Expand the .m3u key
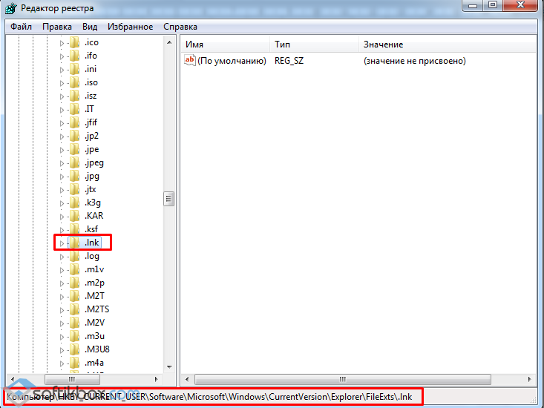Viewport: 544px width, 408px height. 62,337
